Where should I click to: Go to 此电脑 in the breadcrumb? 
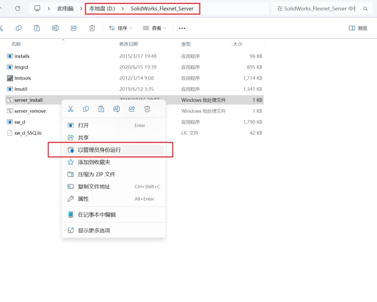(65, 9)
